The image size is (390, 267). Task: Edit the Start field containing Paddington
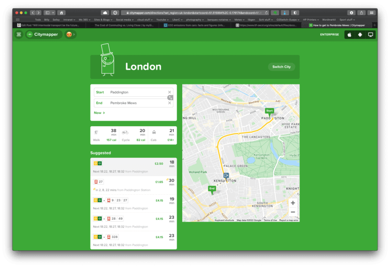coord(134,92)
